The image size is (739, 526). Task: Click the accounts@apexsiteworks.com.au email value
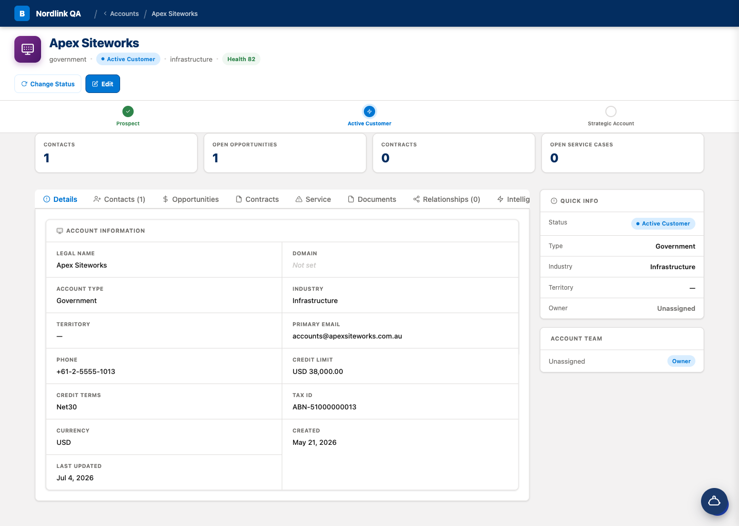347,336
